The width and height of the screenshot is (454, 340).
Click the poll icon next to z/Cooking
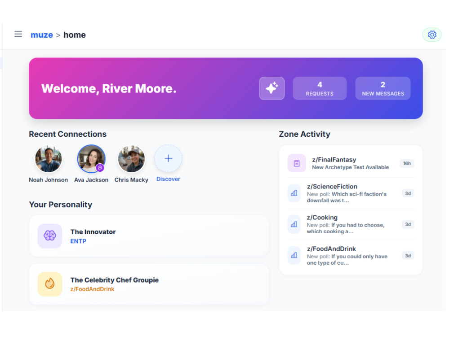(294, 225)
